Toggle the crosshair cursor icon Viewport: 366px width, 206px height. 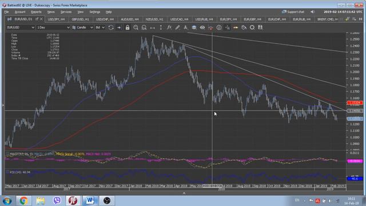(227, 27)
